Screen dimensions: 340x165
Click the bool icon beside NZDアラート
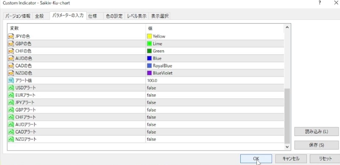(11, 139)
